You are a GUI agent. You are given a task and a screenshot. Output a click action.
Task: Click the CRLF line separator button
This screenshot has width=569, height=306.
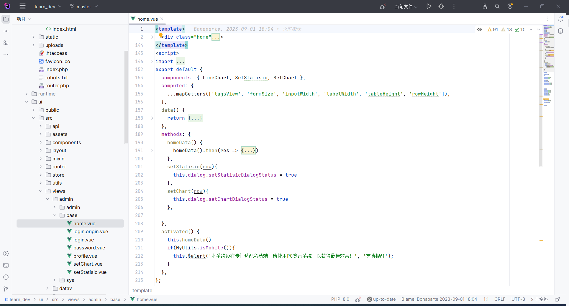tap(500, 299)
